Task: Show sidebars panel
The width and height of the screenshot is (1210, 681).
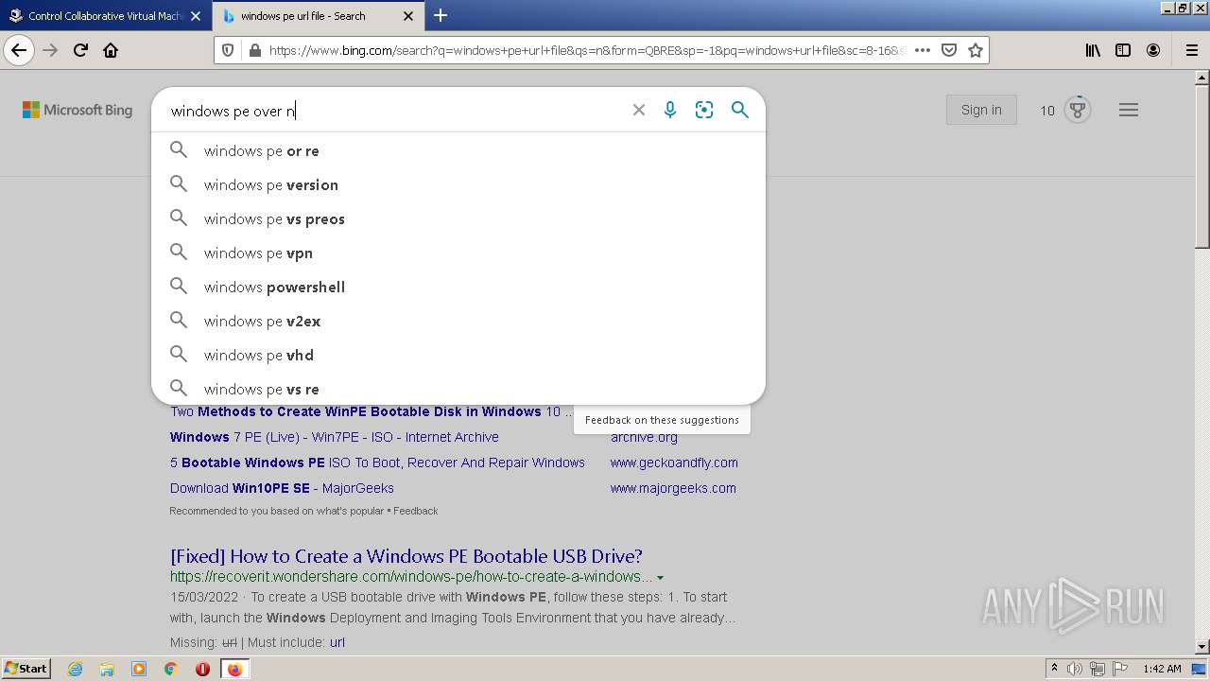Action: pyautogui.click(x=1123, y=50)
